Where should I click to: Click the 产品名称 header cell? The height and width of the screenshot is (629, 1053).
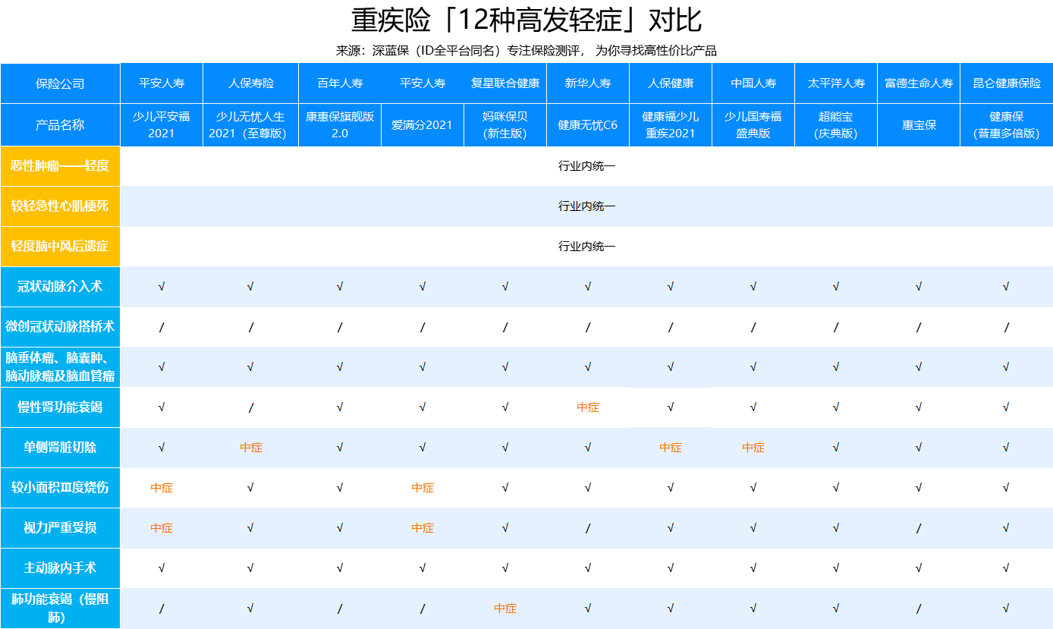(60, 125)
